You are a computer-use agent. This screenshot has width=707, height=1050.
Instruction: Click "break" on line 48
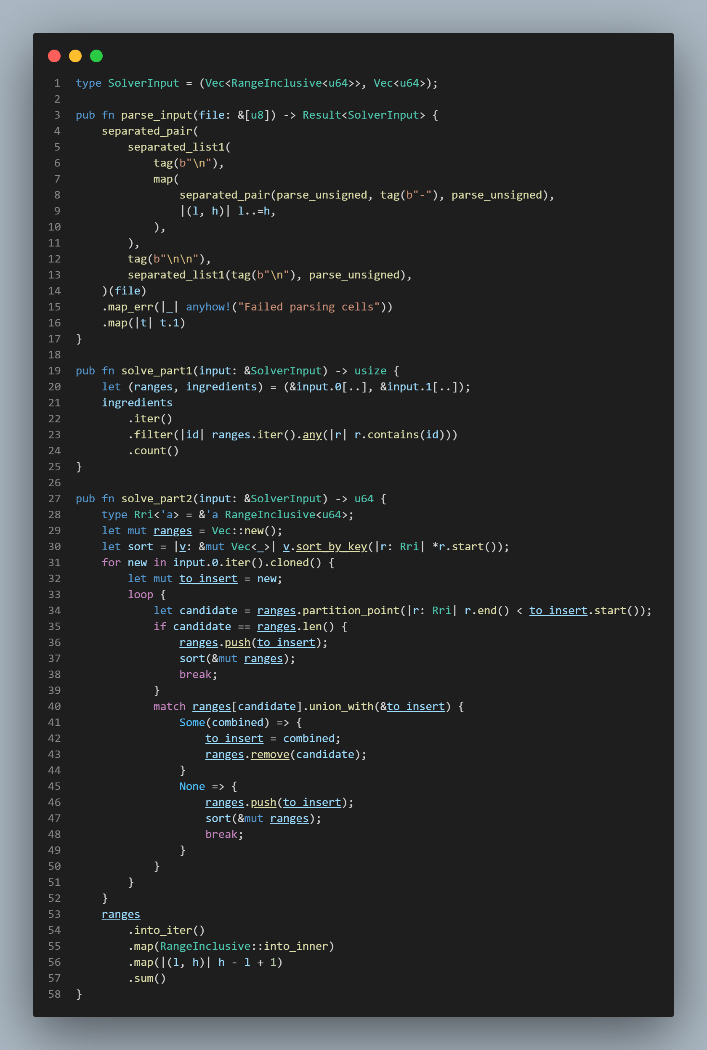coord(221,834)
